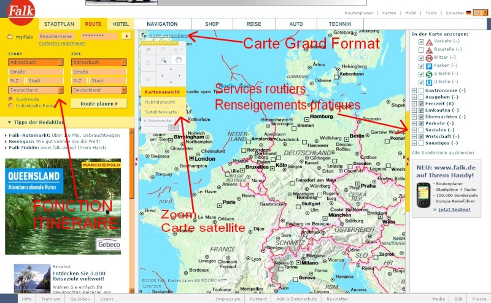Submit login with the arrow button

pyautogui.click(x=126, y=36)
